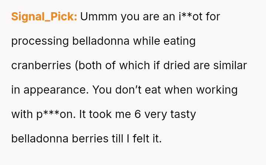Select "belladonna" on the second line
The image size is (266, 165).
click(101, 41)
